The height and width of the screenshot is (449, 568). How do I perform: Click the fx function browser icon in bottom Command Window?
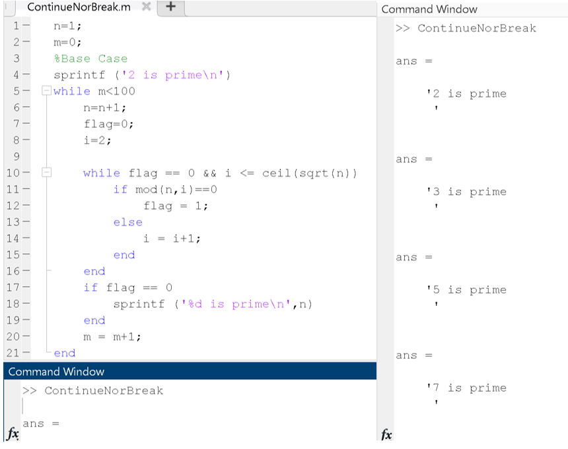pyautogui.click(x=13, y=433)
